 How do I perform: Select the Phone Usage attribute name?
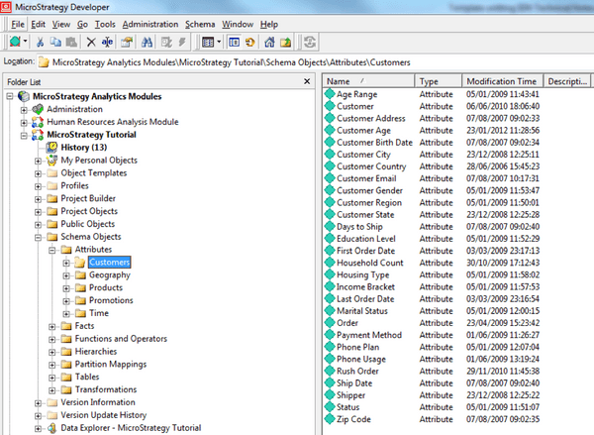[x=361, y=359]
